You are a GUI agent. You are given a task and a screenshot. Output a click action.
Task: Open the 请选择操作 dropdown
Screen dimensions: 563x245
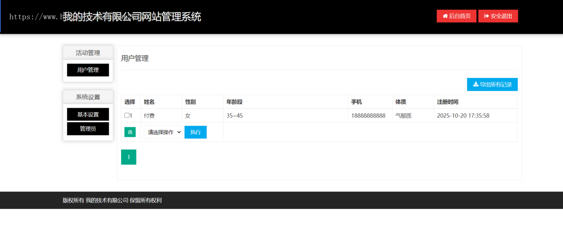coord(163,132)
